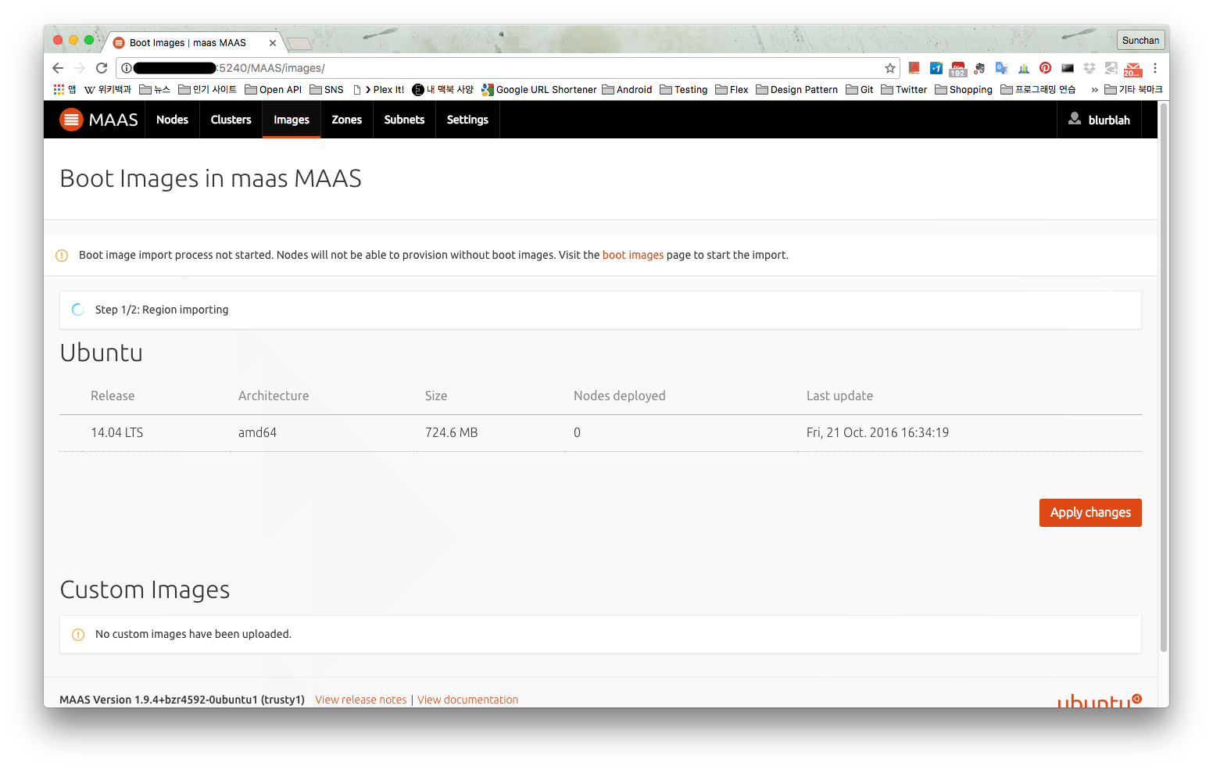This screenshot has height=770, width=1213.
Task: Click the warning icon beside no custom images
Action: pyautogui.click(x=78, y=635)
